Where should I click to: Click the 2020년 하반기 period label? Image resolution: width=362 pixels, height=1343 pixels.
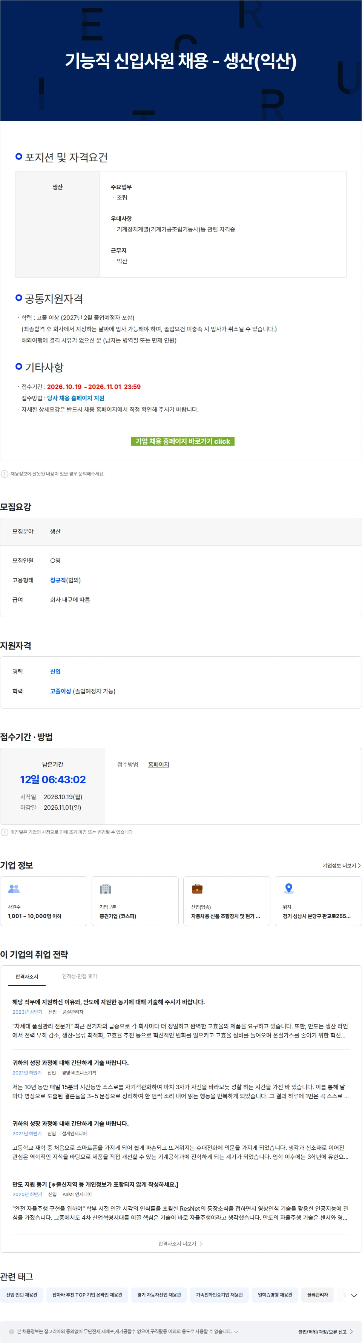pos(27,1194)
